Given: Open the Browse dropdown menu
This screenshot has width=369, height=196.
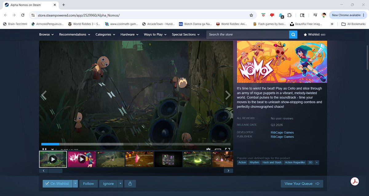Looking at the screenshot, I should pyautogui.click(x=46, y=34).
